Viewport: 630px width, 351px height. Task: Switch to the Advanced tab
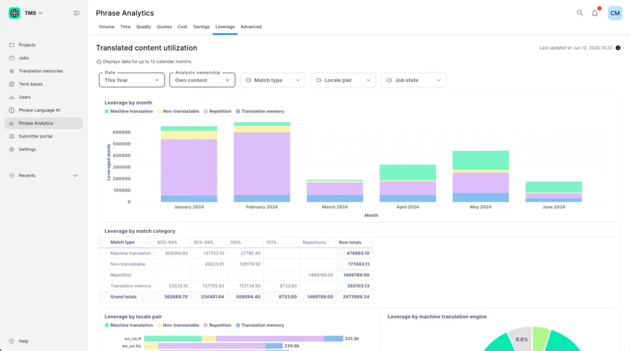coord(251,27)
